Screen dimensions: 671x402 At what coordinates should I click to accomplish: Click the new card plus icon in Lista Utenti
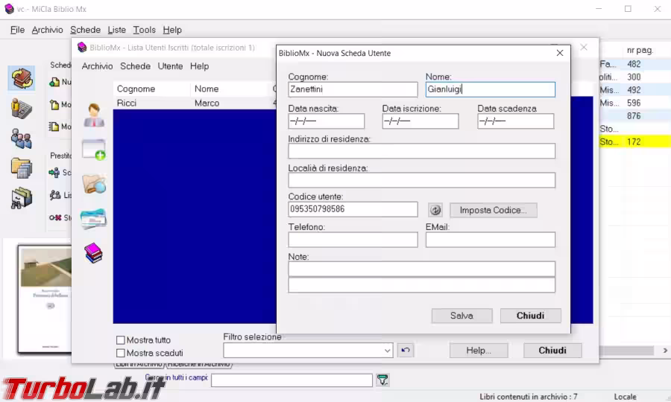[94, 150]
